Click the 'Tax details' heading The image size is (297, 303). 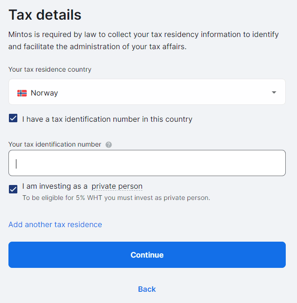[x=45, y=15]
